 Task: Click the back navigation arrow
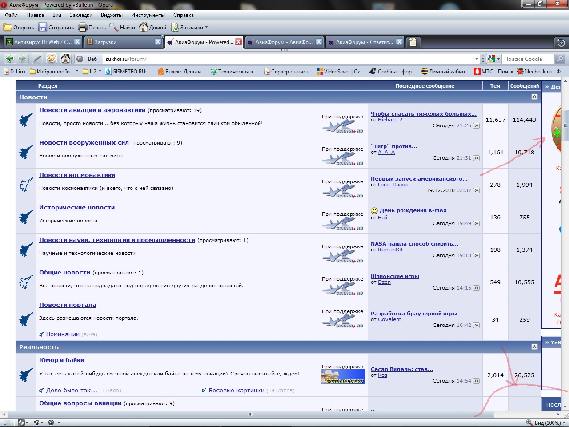(x=10, y=59)
